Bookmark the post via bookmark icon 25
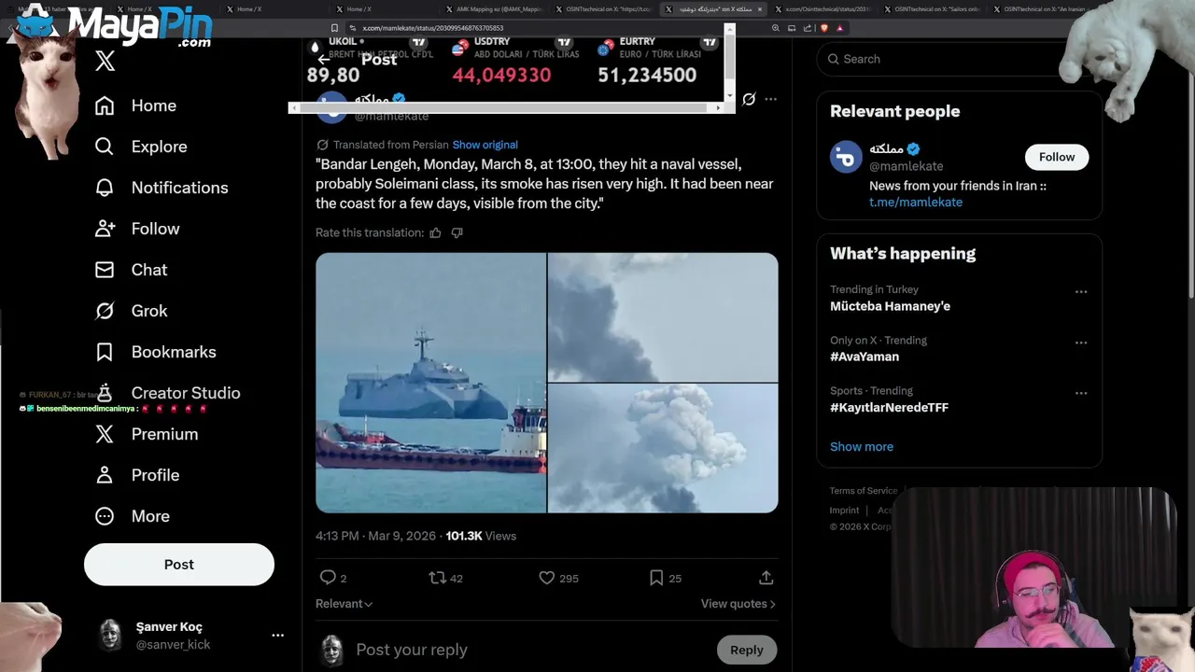The image size is (1195, 672). coord(656,578)
